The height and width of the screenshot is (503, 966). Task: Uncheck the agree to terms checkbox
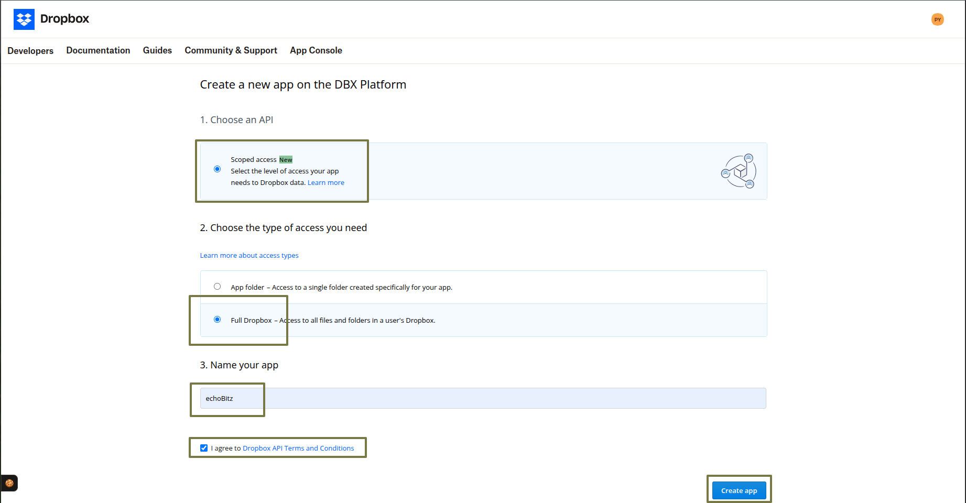coord(204,448)
